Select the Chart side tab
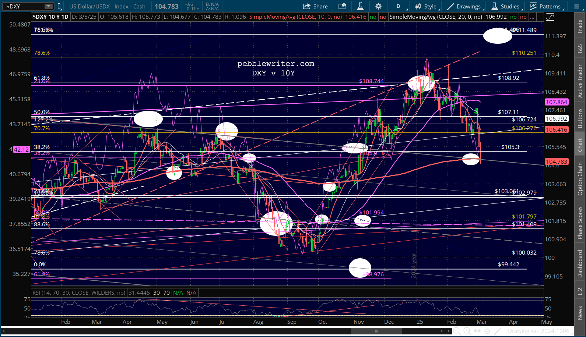 pyautogui.click(x=580, y=145)
